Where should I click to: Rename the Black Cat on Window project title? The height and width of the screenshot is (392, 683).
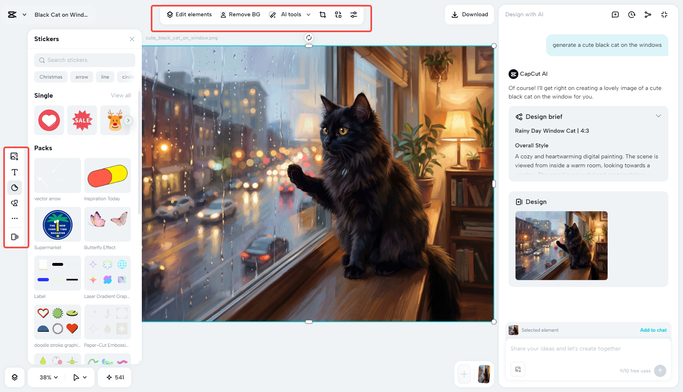61,15
